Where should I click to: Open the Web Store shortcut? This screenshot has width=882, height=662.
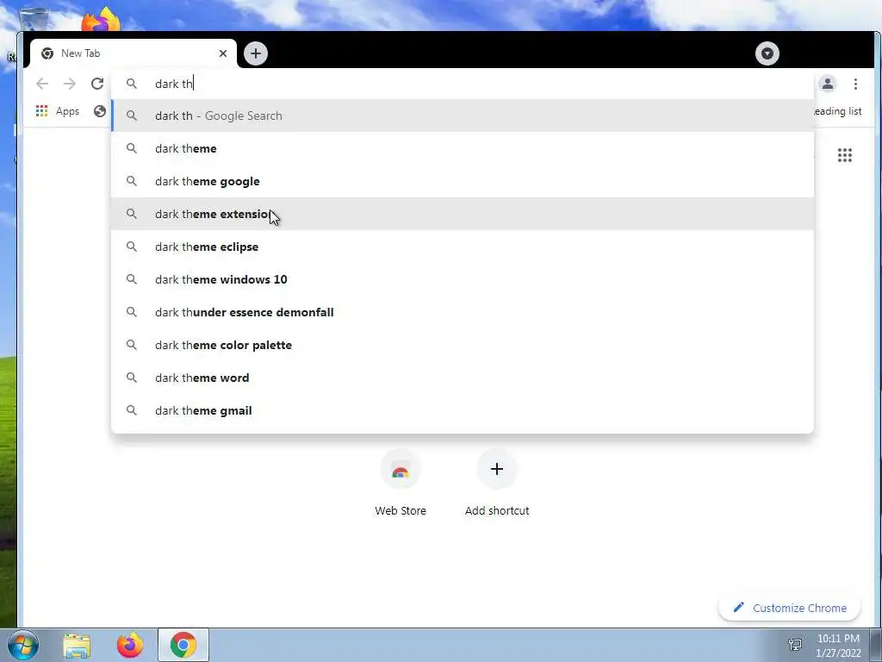[x=401, y=484]
